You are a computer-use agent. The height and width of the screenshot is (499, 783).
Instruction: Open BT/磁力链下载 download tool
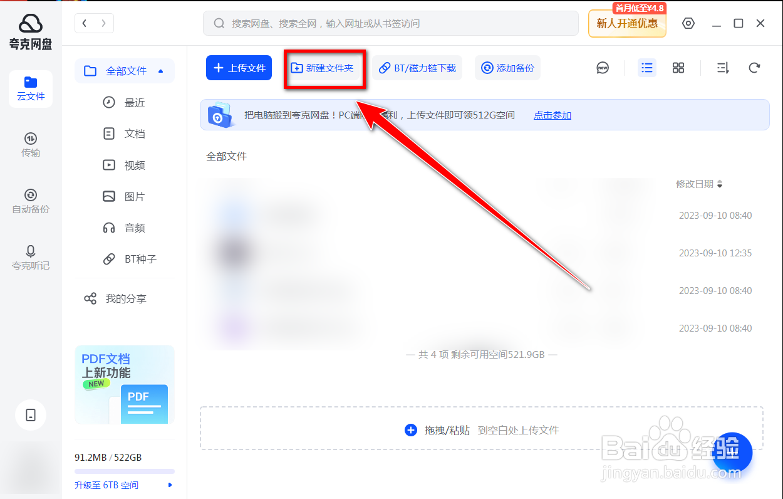[x=417, y=68]
